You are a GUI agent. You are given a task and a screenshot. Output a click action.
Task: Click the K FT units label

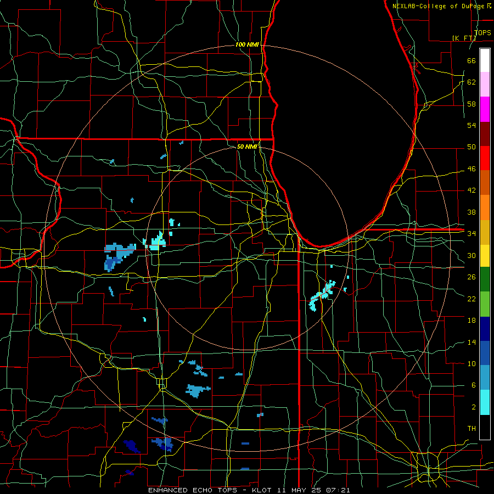point(464,38)
